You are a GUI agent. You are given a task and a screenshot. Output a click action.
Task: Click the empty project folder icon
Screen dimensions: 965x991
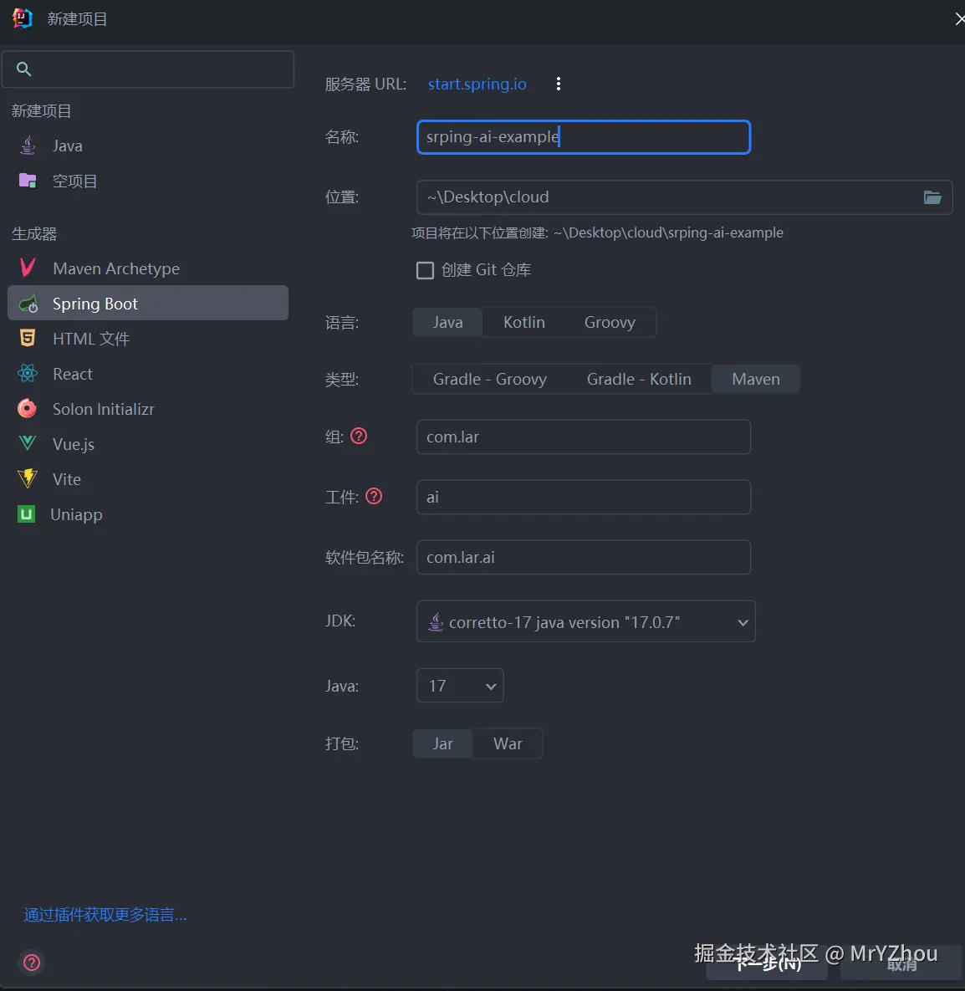(x=28, y=181)
